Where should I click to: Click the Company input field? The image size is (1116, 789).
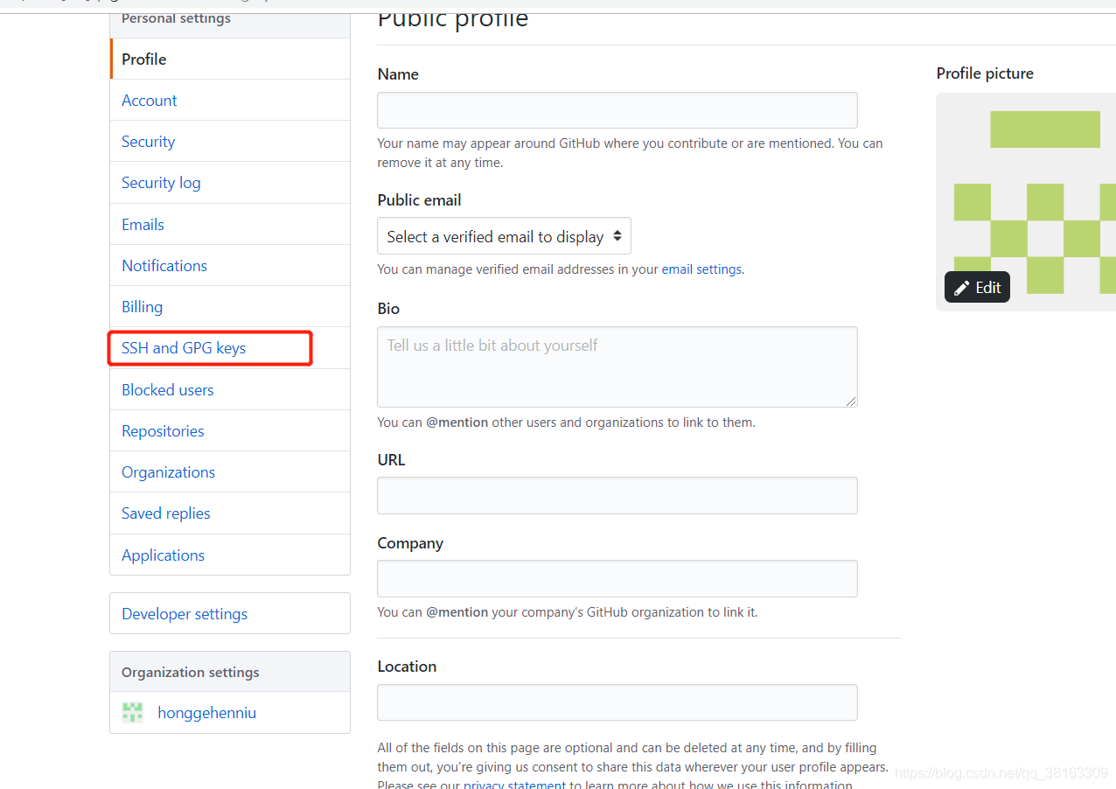pos(617,579)
